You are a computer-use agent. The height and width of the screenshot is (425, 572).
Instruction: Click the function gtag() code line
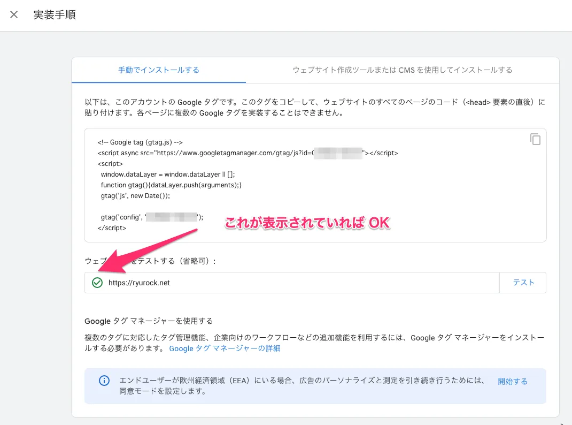(171, 185)
